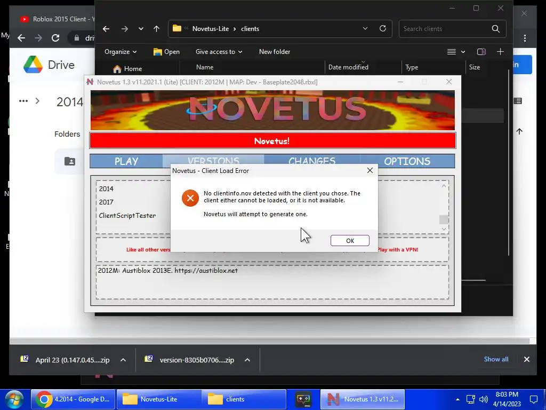Close the Chrome downloads bar
Image resolution: width=546 pixels, height=410 pixels.
tap(526, 359)
